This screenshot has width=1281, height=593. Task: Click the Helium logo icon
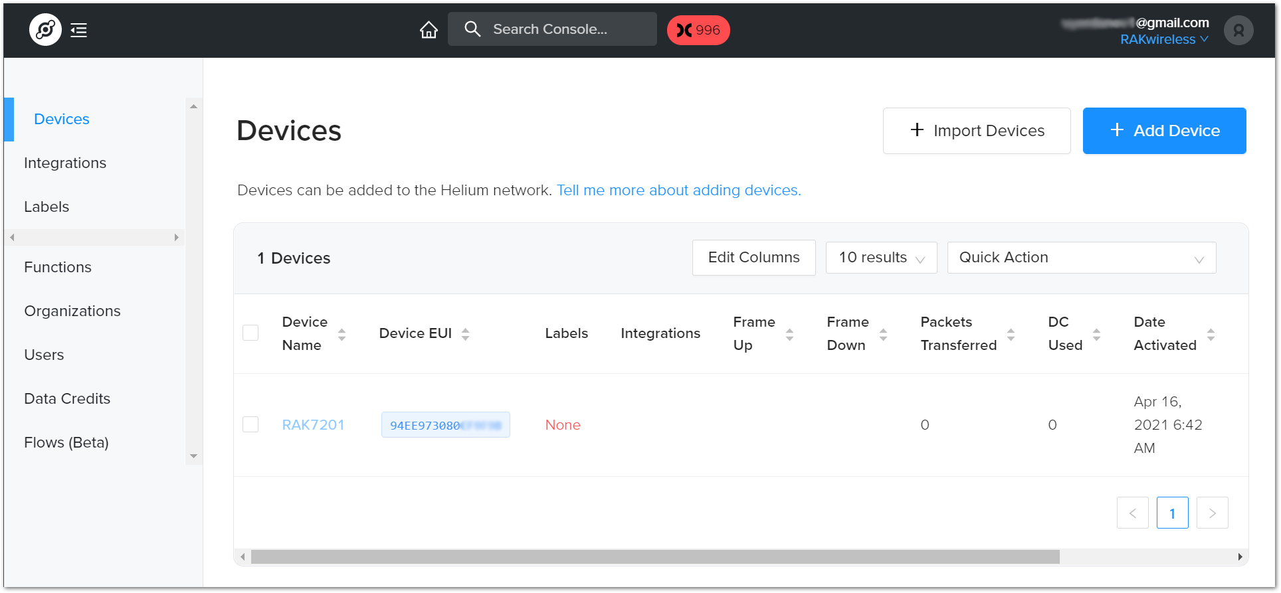coord(45,30)
